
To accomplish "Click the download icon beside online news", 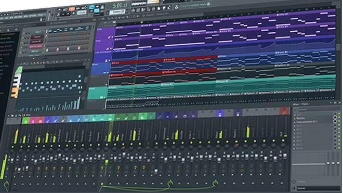I will click(176, 7).
